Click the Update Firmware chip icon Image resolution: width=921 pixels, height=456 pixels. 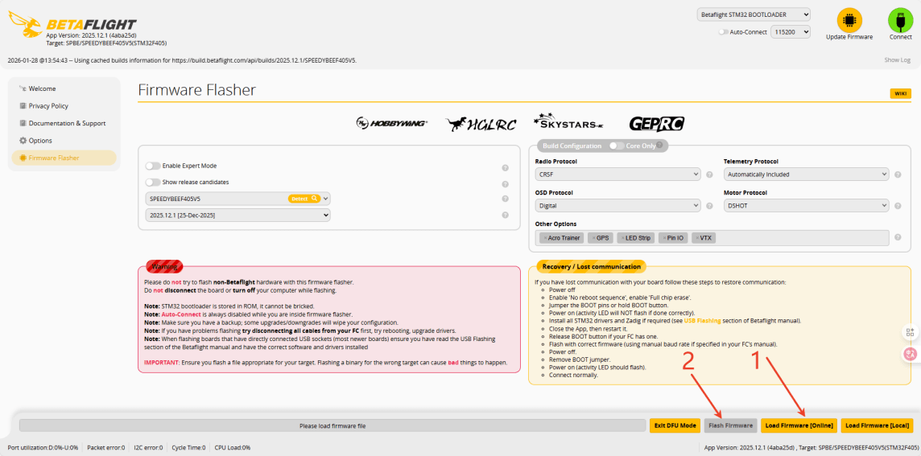(x=849, y=21)
